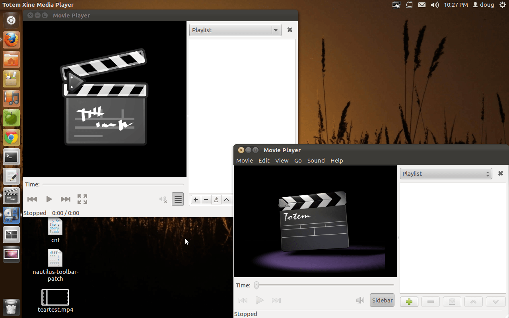
Task: Click the Totem clapperboard launcher icon
Action: click(x=11, y=196)
